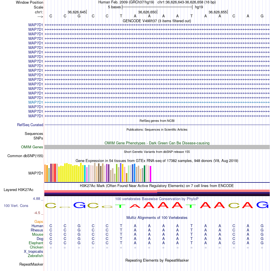Click the GENCODE V49lift37 track title
This screenshot has height=271, width=270.
[157, 21]
